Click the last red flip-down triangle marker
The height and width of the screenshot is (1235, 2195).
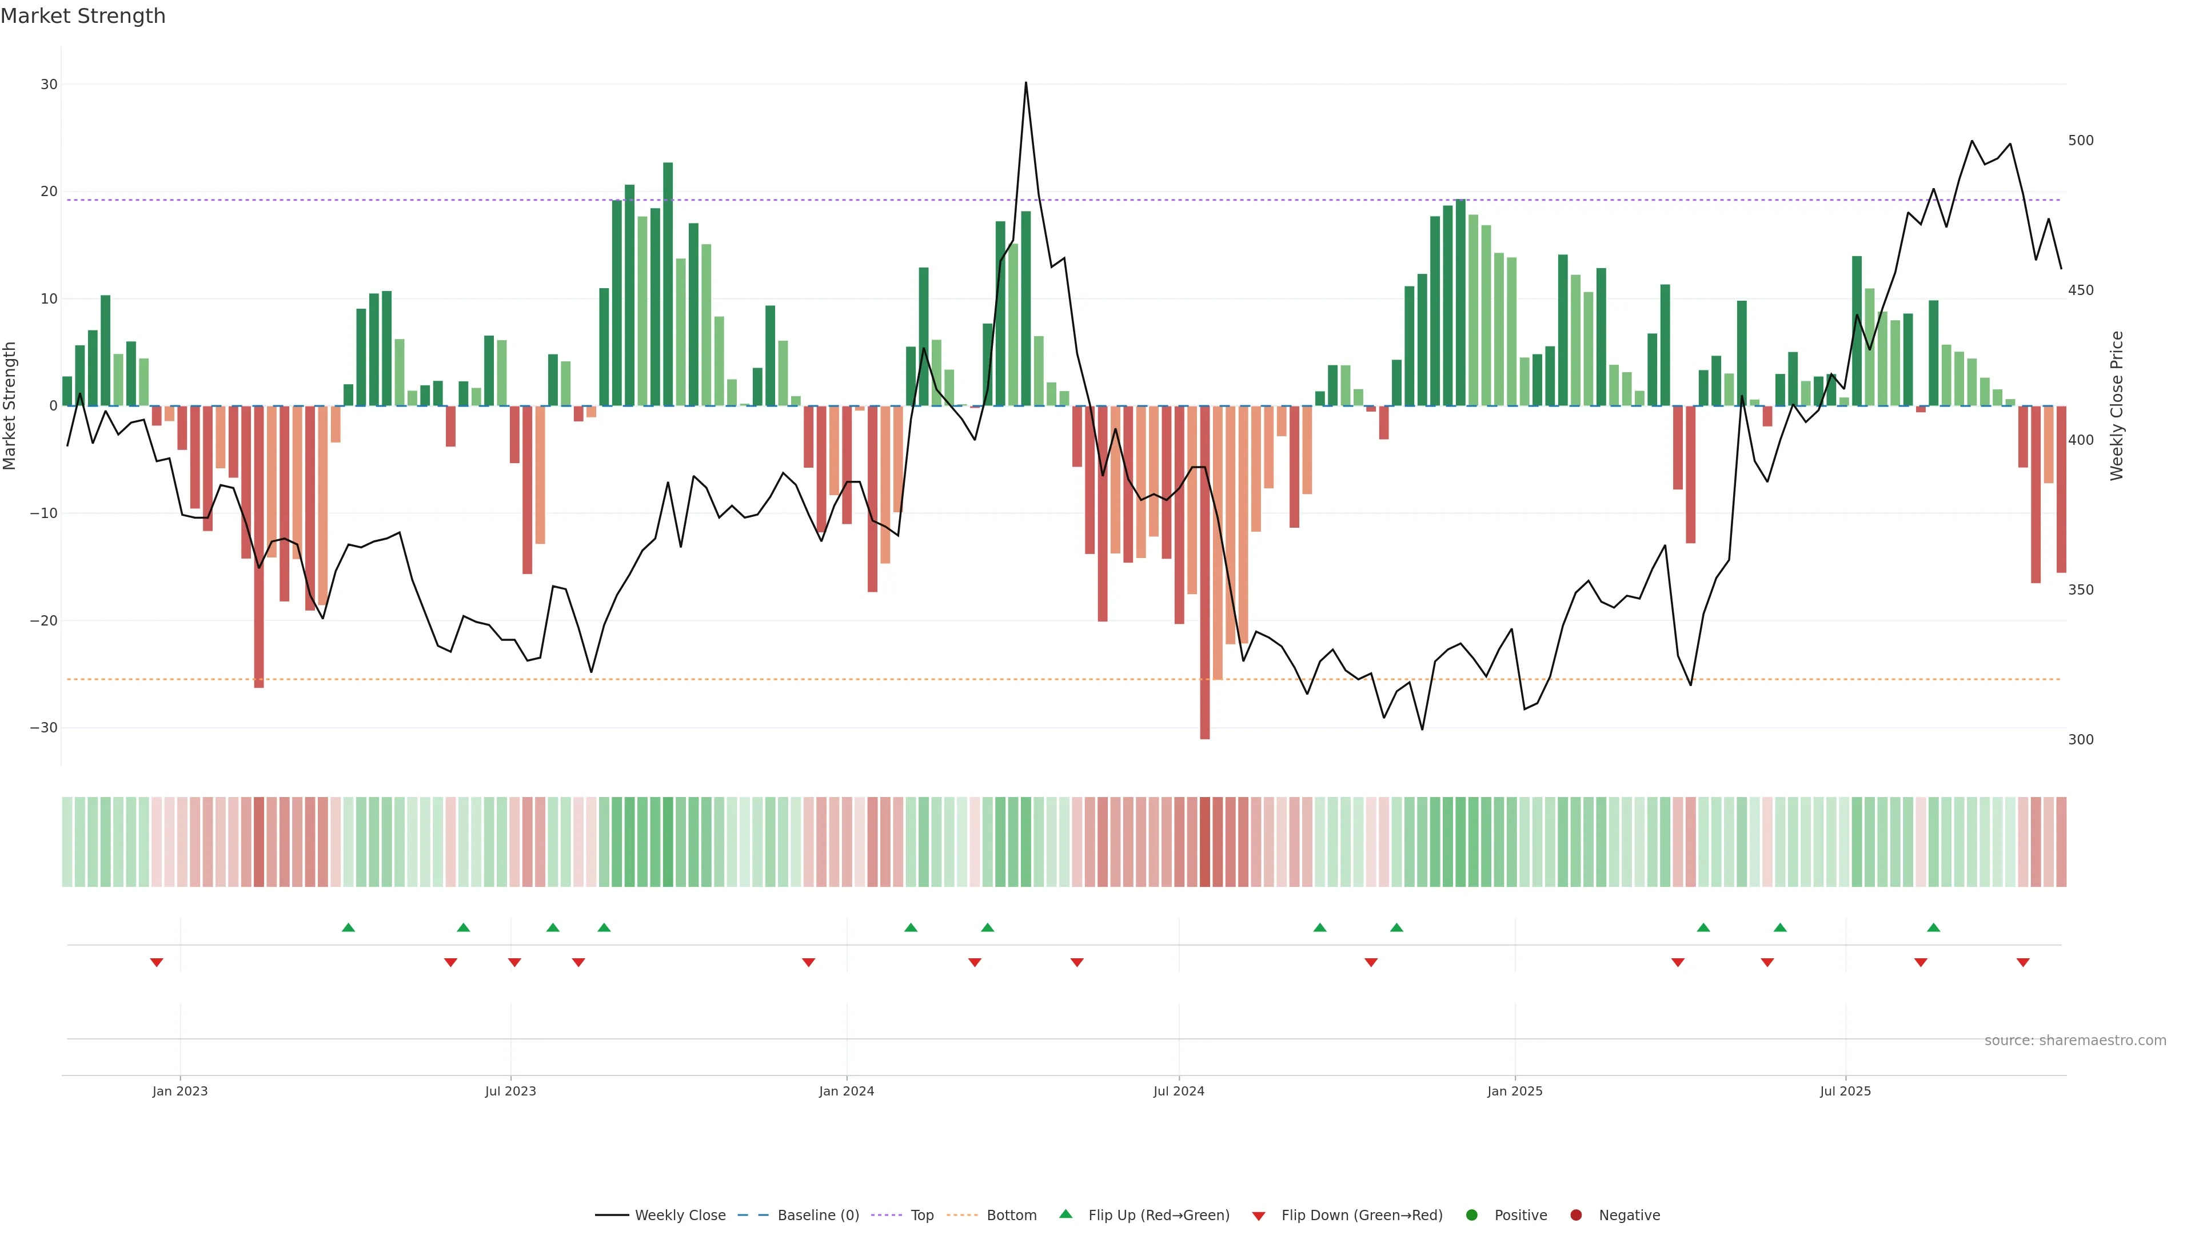(x=2023, y=962)
